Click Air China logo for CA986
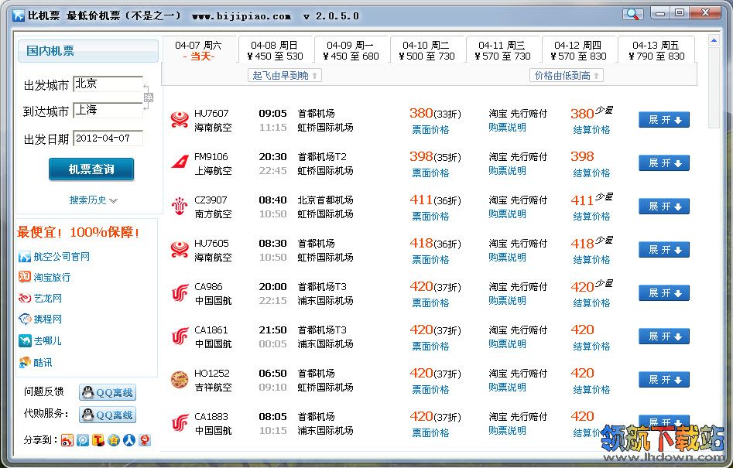This screenshot has height=468, width=733. 180,293
